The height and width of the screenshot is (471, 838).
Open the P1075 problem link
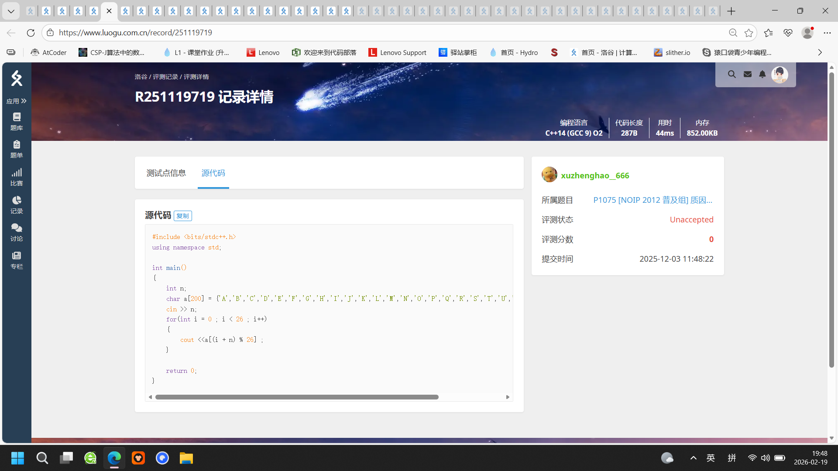point(653,200)
